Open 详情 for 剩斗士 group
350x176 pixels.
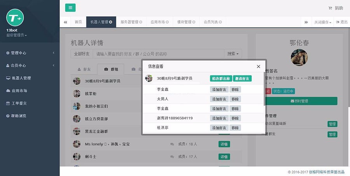tap(224, 157)
